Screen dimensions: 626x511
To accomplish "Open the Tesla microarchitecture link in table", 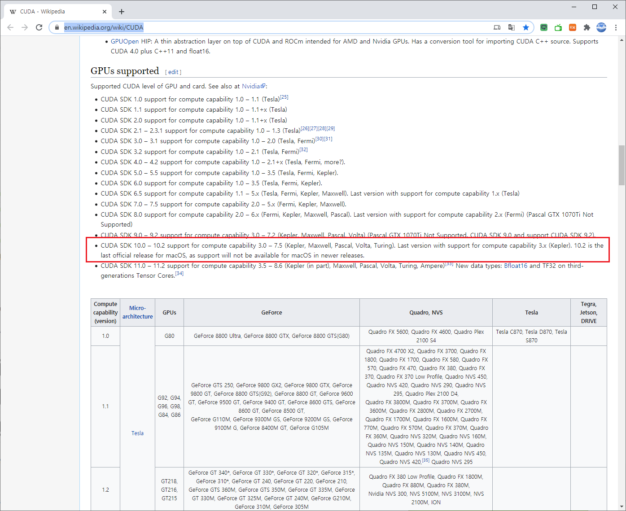I will tap(137, 433).
